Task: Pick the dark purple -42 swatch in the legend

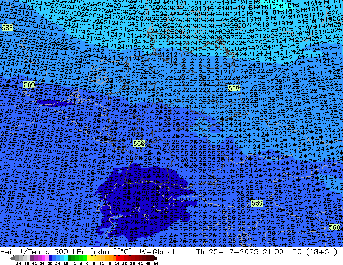Action: coord(32,258)
